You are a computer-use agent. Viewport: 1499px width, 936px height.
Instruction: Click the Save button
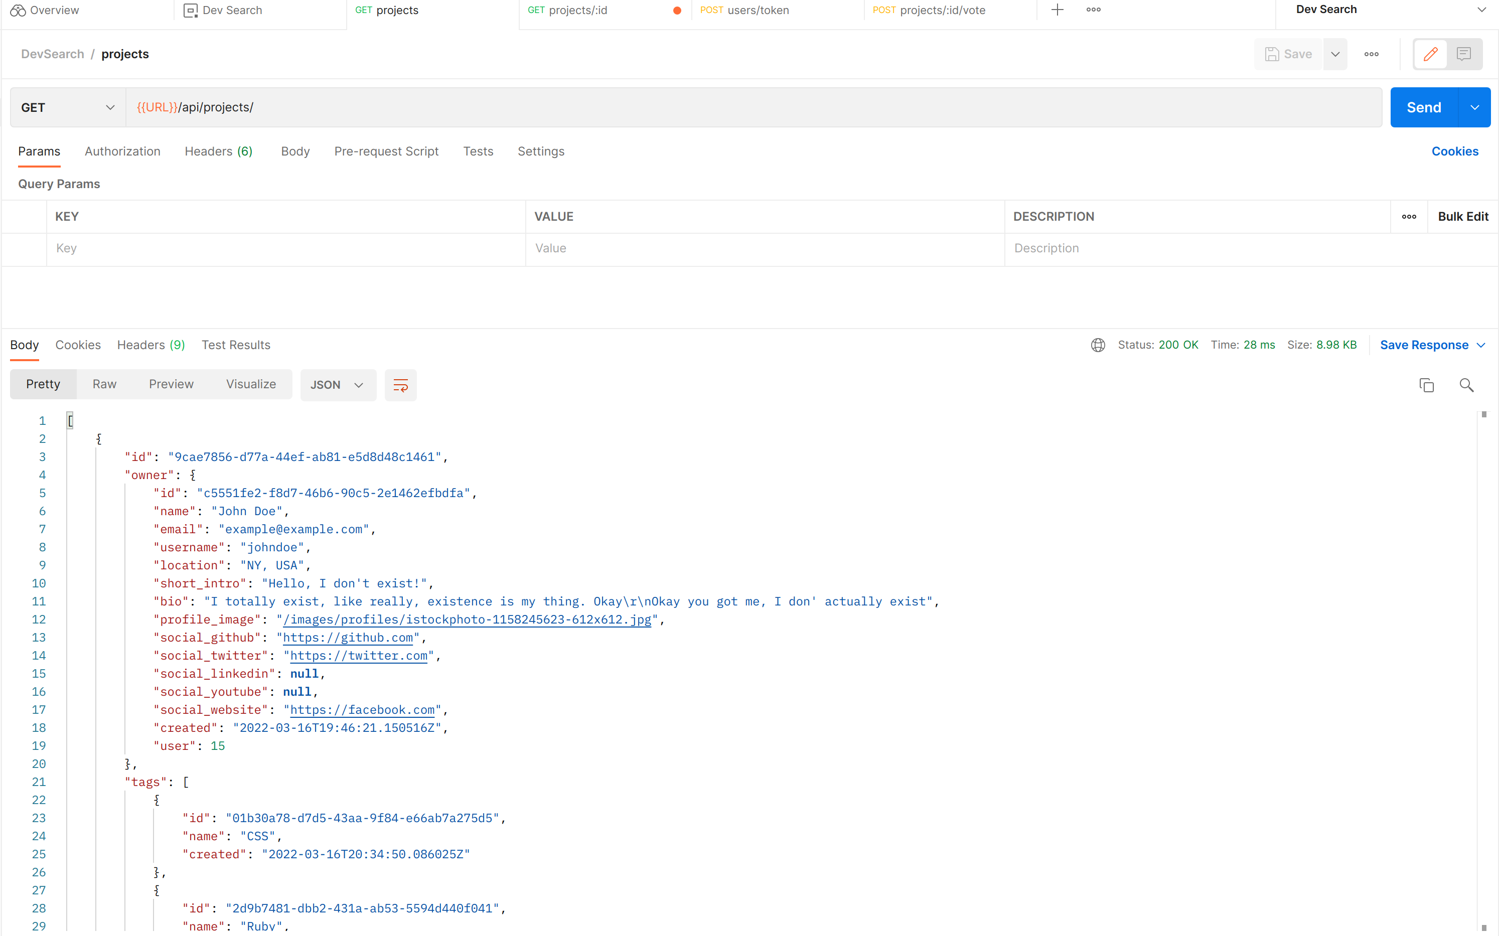click(1288, 54)
